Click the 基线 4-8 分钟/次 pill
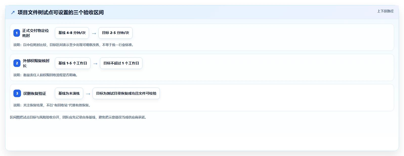 tap(72, 33)
